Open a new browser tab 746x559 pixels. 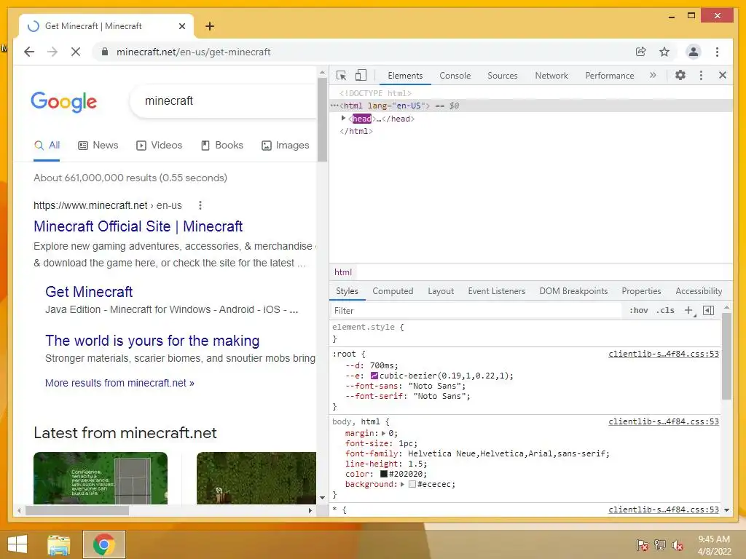[x=210, y=26]
